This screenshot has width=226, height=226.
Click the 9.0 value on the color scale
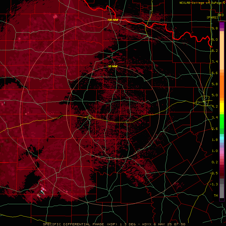click(x=215, y=39)
